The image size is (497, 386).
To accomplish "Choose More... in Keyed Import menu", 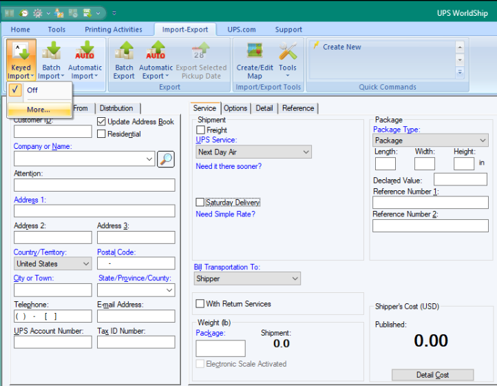I will tap(39, 110).
